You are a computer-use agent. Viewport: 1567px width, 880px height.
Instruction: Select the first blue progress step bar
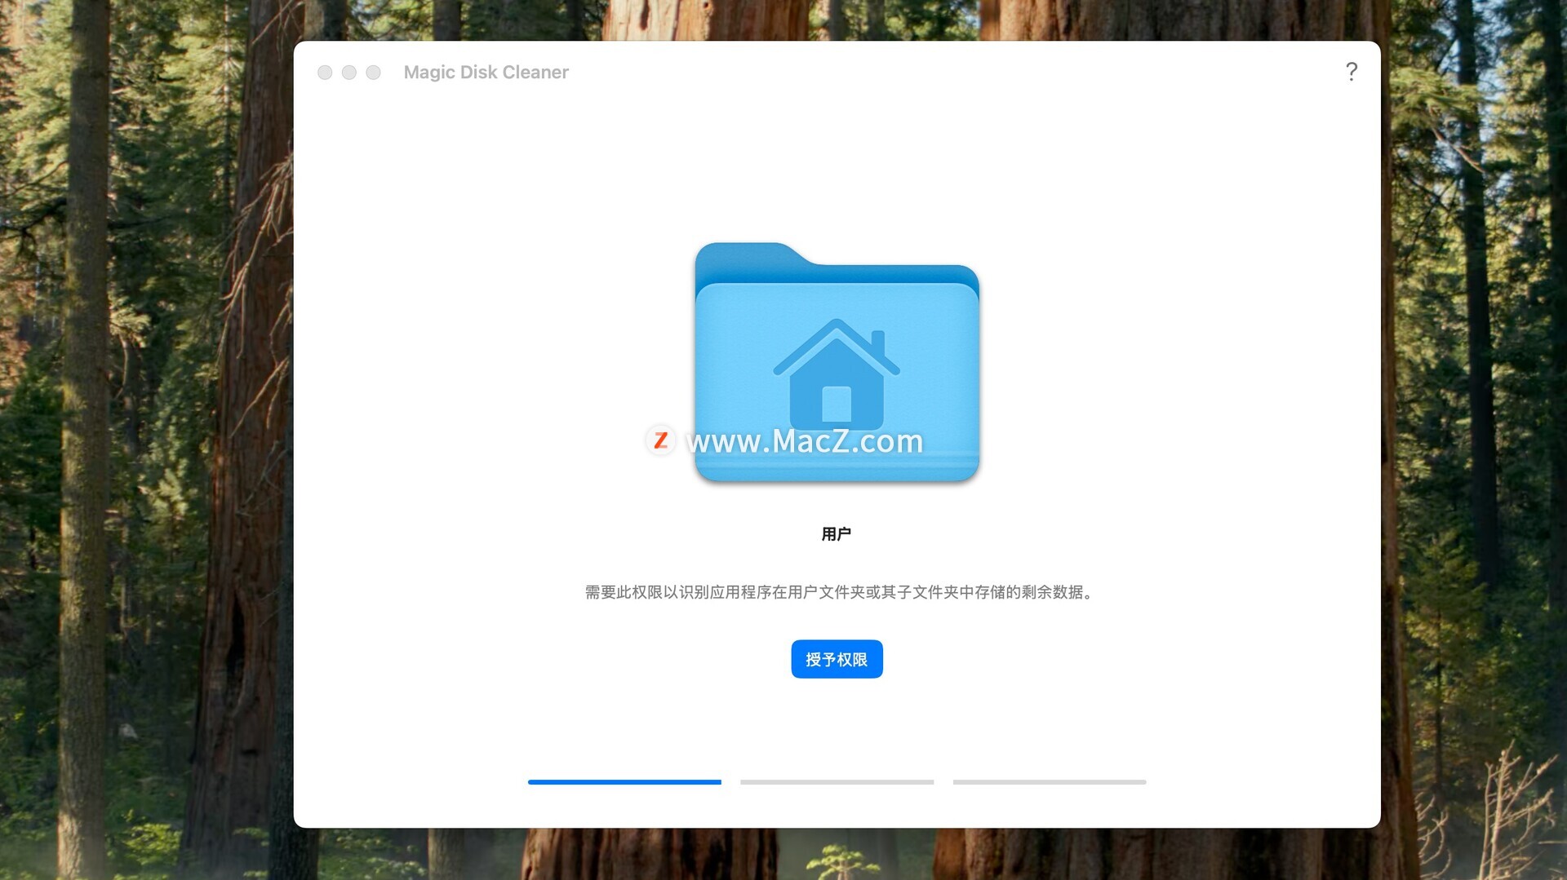pos(624,782)
